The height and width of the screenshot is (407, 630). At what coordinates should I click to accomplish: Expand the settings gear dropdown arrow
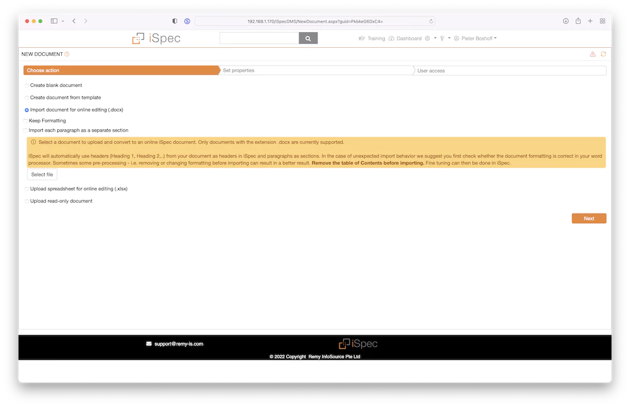(x=435, y=38)
